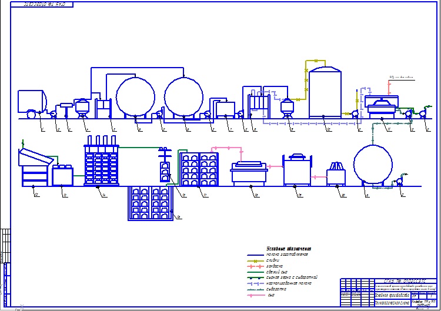Click the 'свежий сыр' legend label
Image resolution: width=441 pixels, height=311 pixels.
click(x=277, y=272)
